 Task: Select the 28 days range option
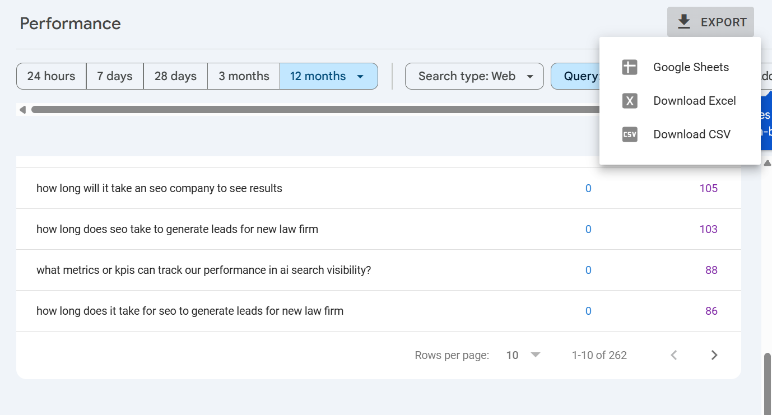point(175,76)
